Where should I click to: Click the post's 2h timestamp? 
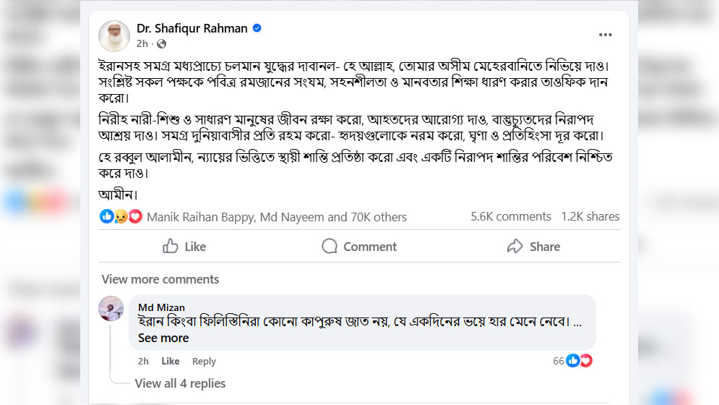142,43
